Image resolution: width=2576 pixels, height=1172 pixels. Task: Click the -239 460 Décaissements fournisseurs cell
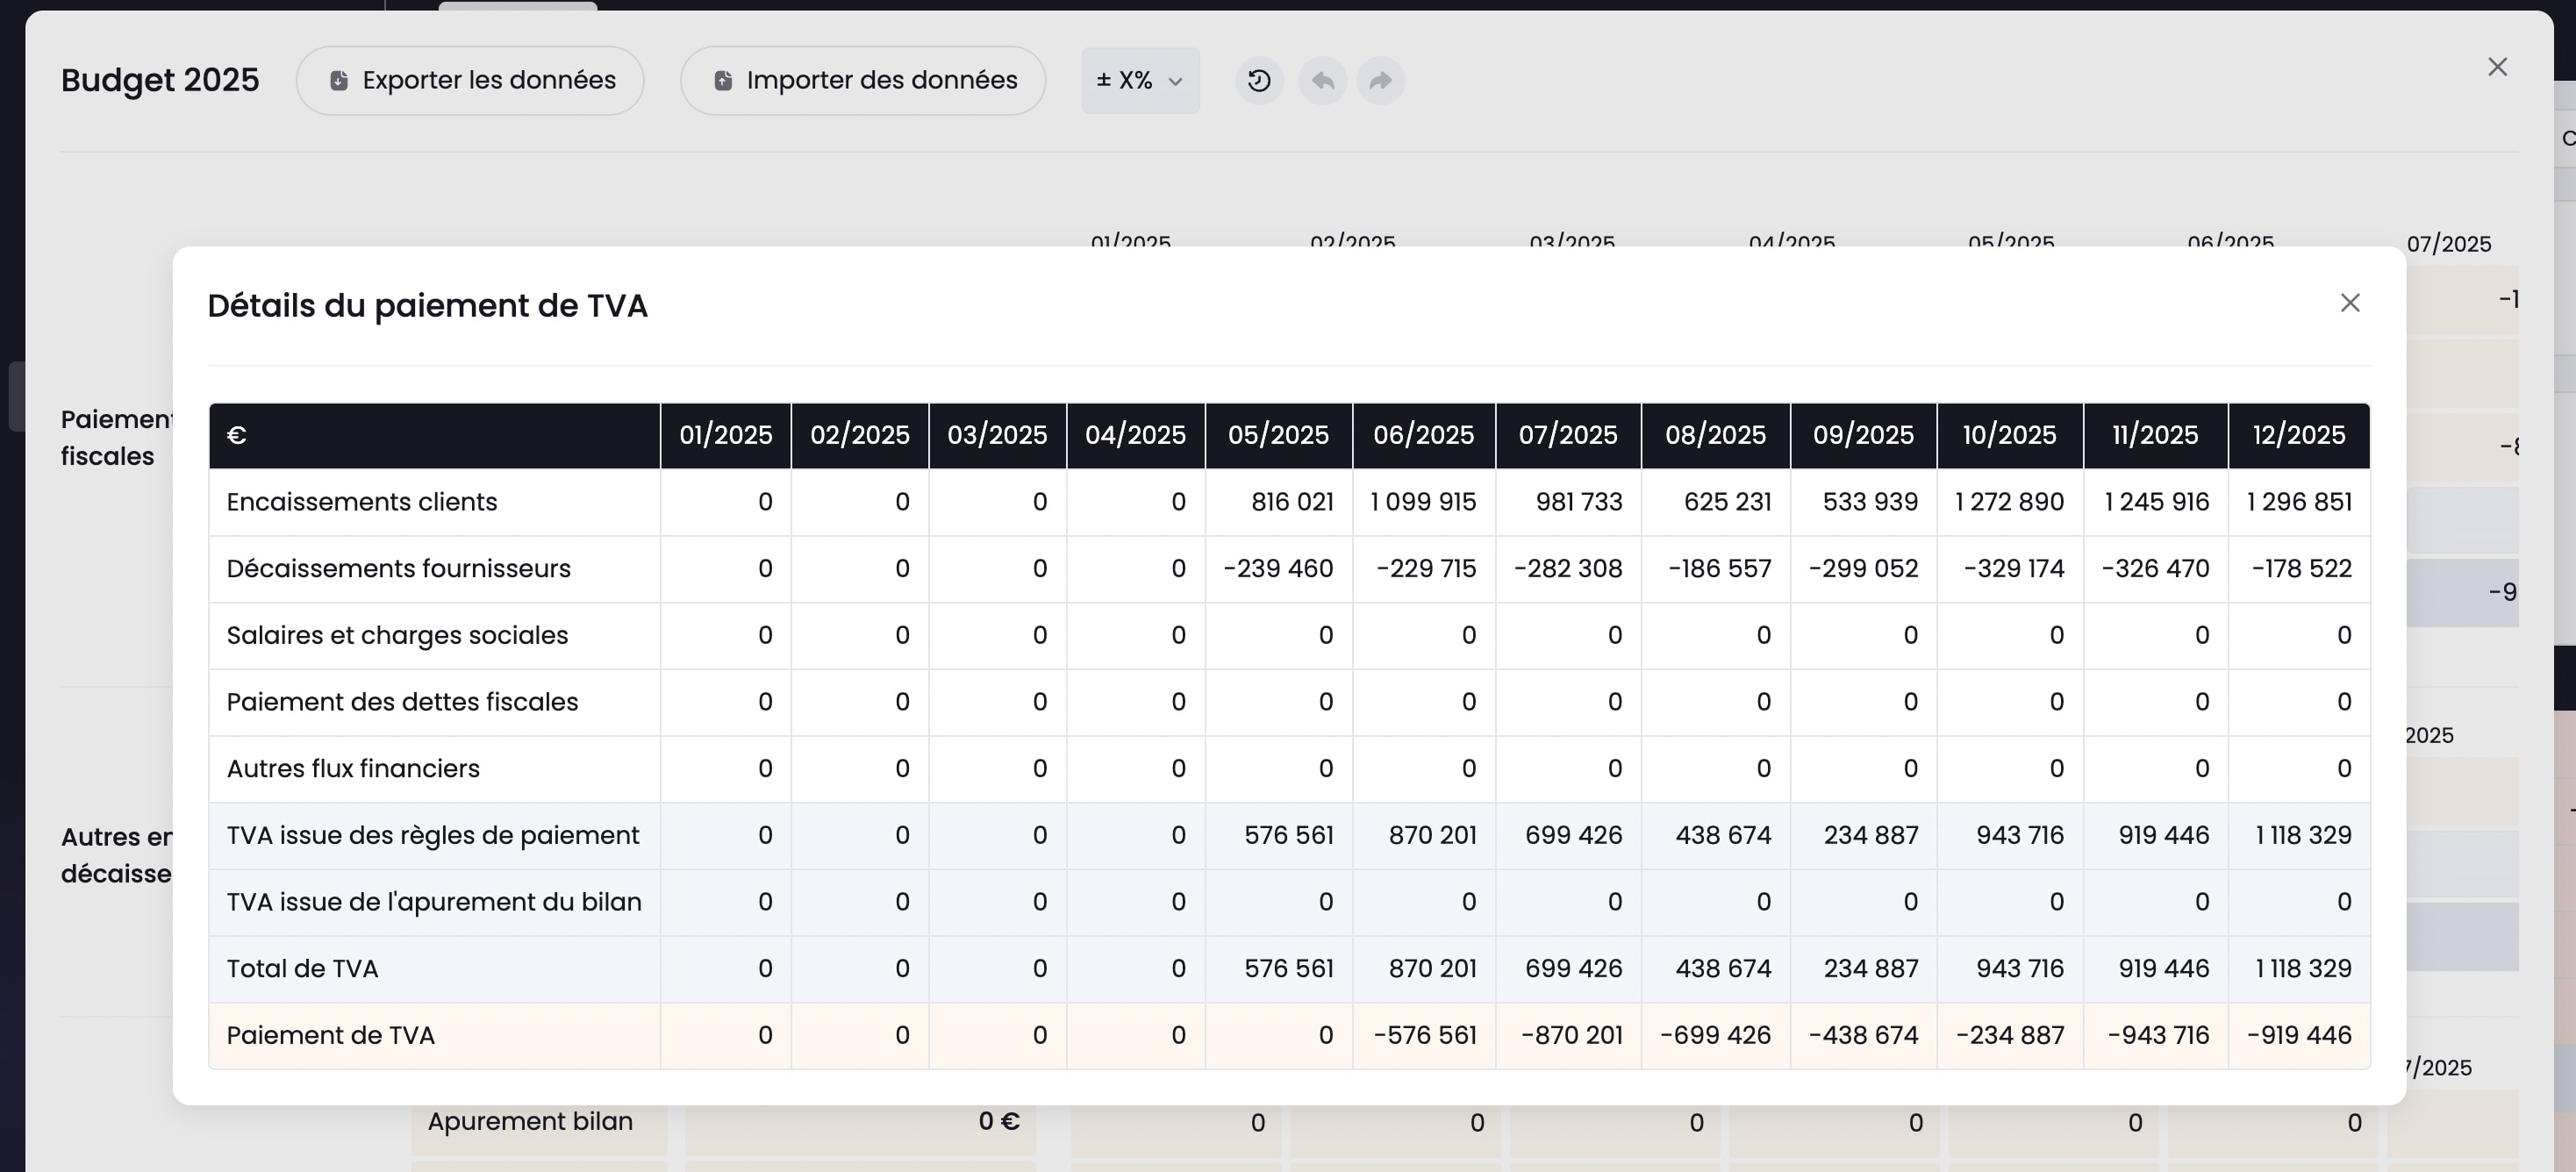click(1277, 569)
